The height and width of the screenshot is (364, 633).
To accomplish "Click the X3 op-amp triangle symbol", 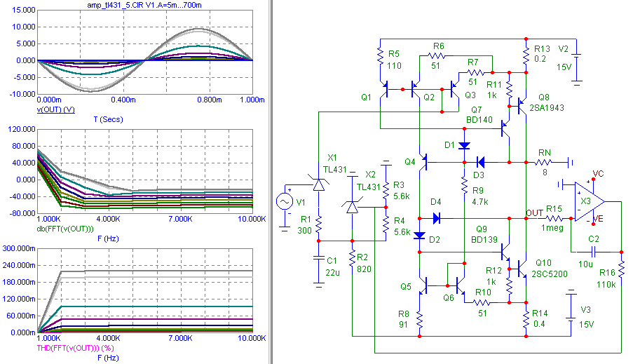I will click(590, 201).
